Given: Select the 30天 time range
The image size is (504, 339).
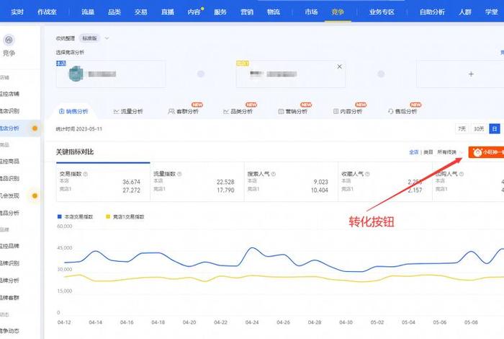Looking at the screenshot, I should (479, 129).
